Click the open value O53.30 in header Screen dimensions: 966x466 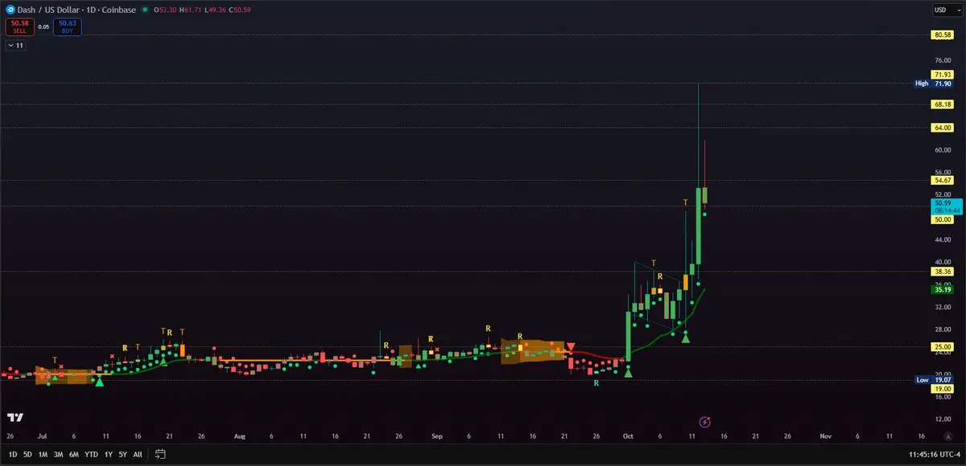[x=163, y=10]
